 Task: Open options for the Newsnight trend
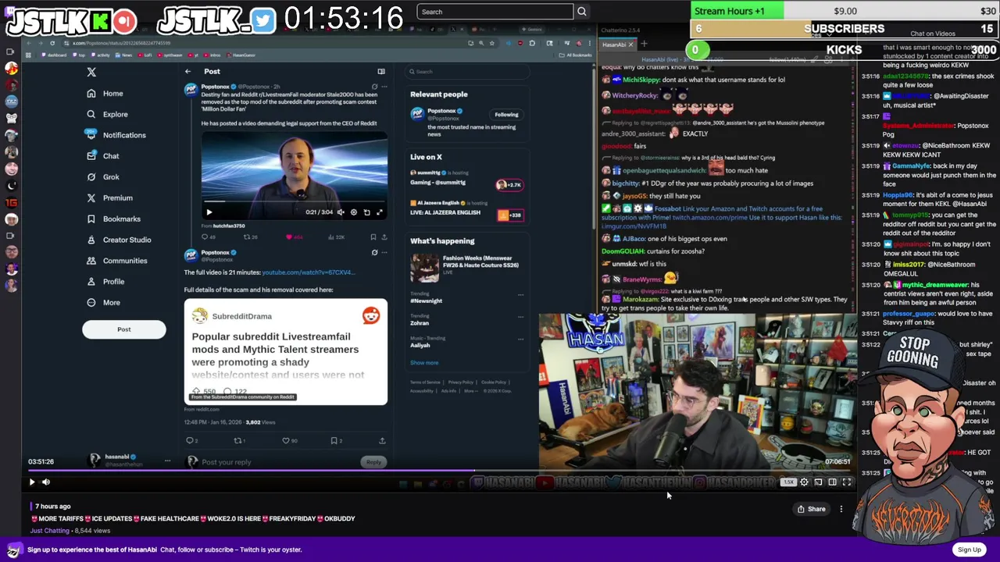(x=520, y=295)
